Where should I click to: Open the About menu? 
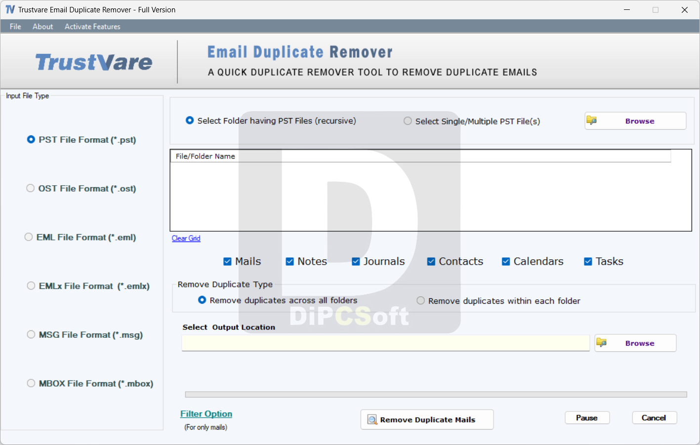pyautogui.click(x=43, y=27)
